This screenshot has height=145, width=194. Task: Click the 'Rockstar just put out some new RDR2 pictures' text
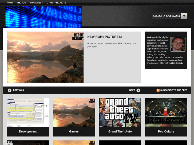[x=112, y=45]
